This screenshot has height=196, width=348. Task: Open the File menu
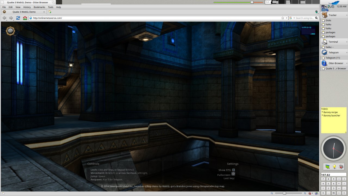click(x=4, y=7)
